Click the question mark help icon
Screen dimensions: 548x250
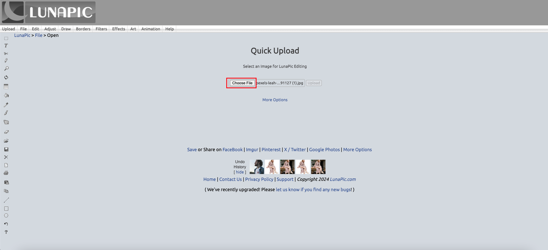point(6,232)
